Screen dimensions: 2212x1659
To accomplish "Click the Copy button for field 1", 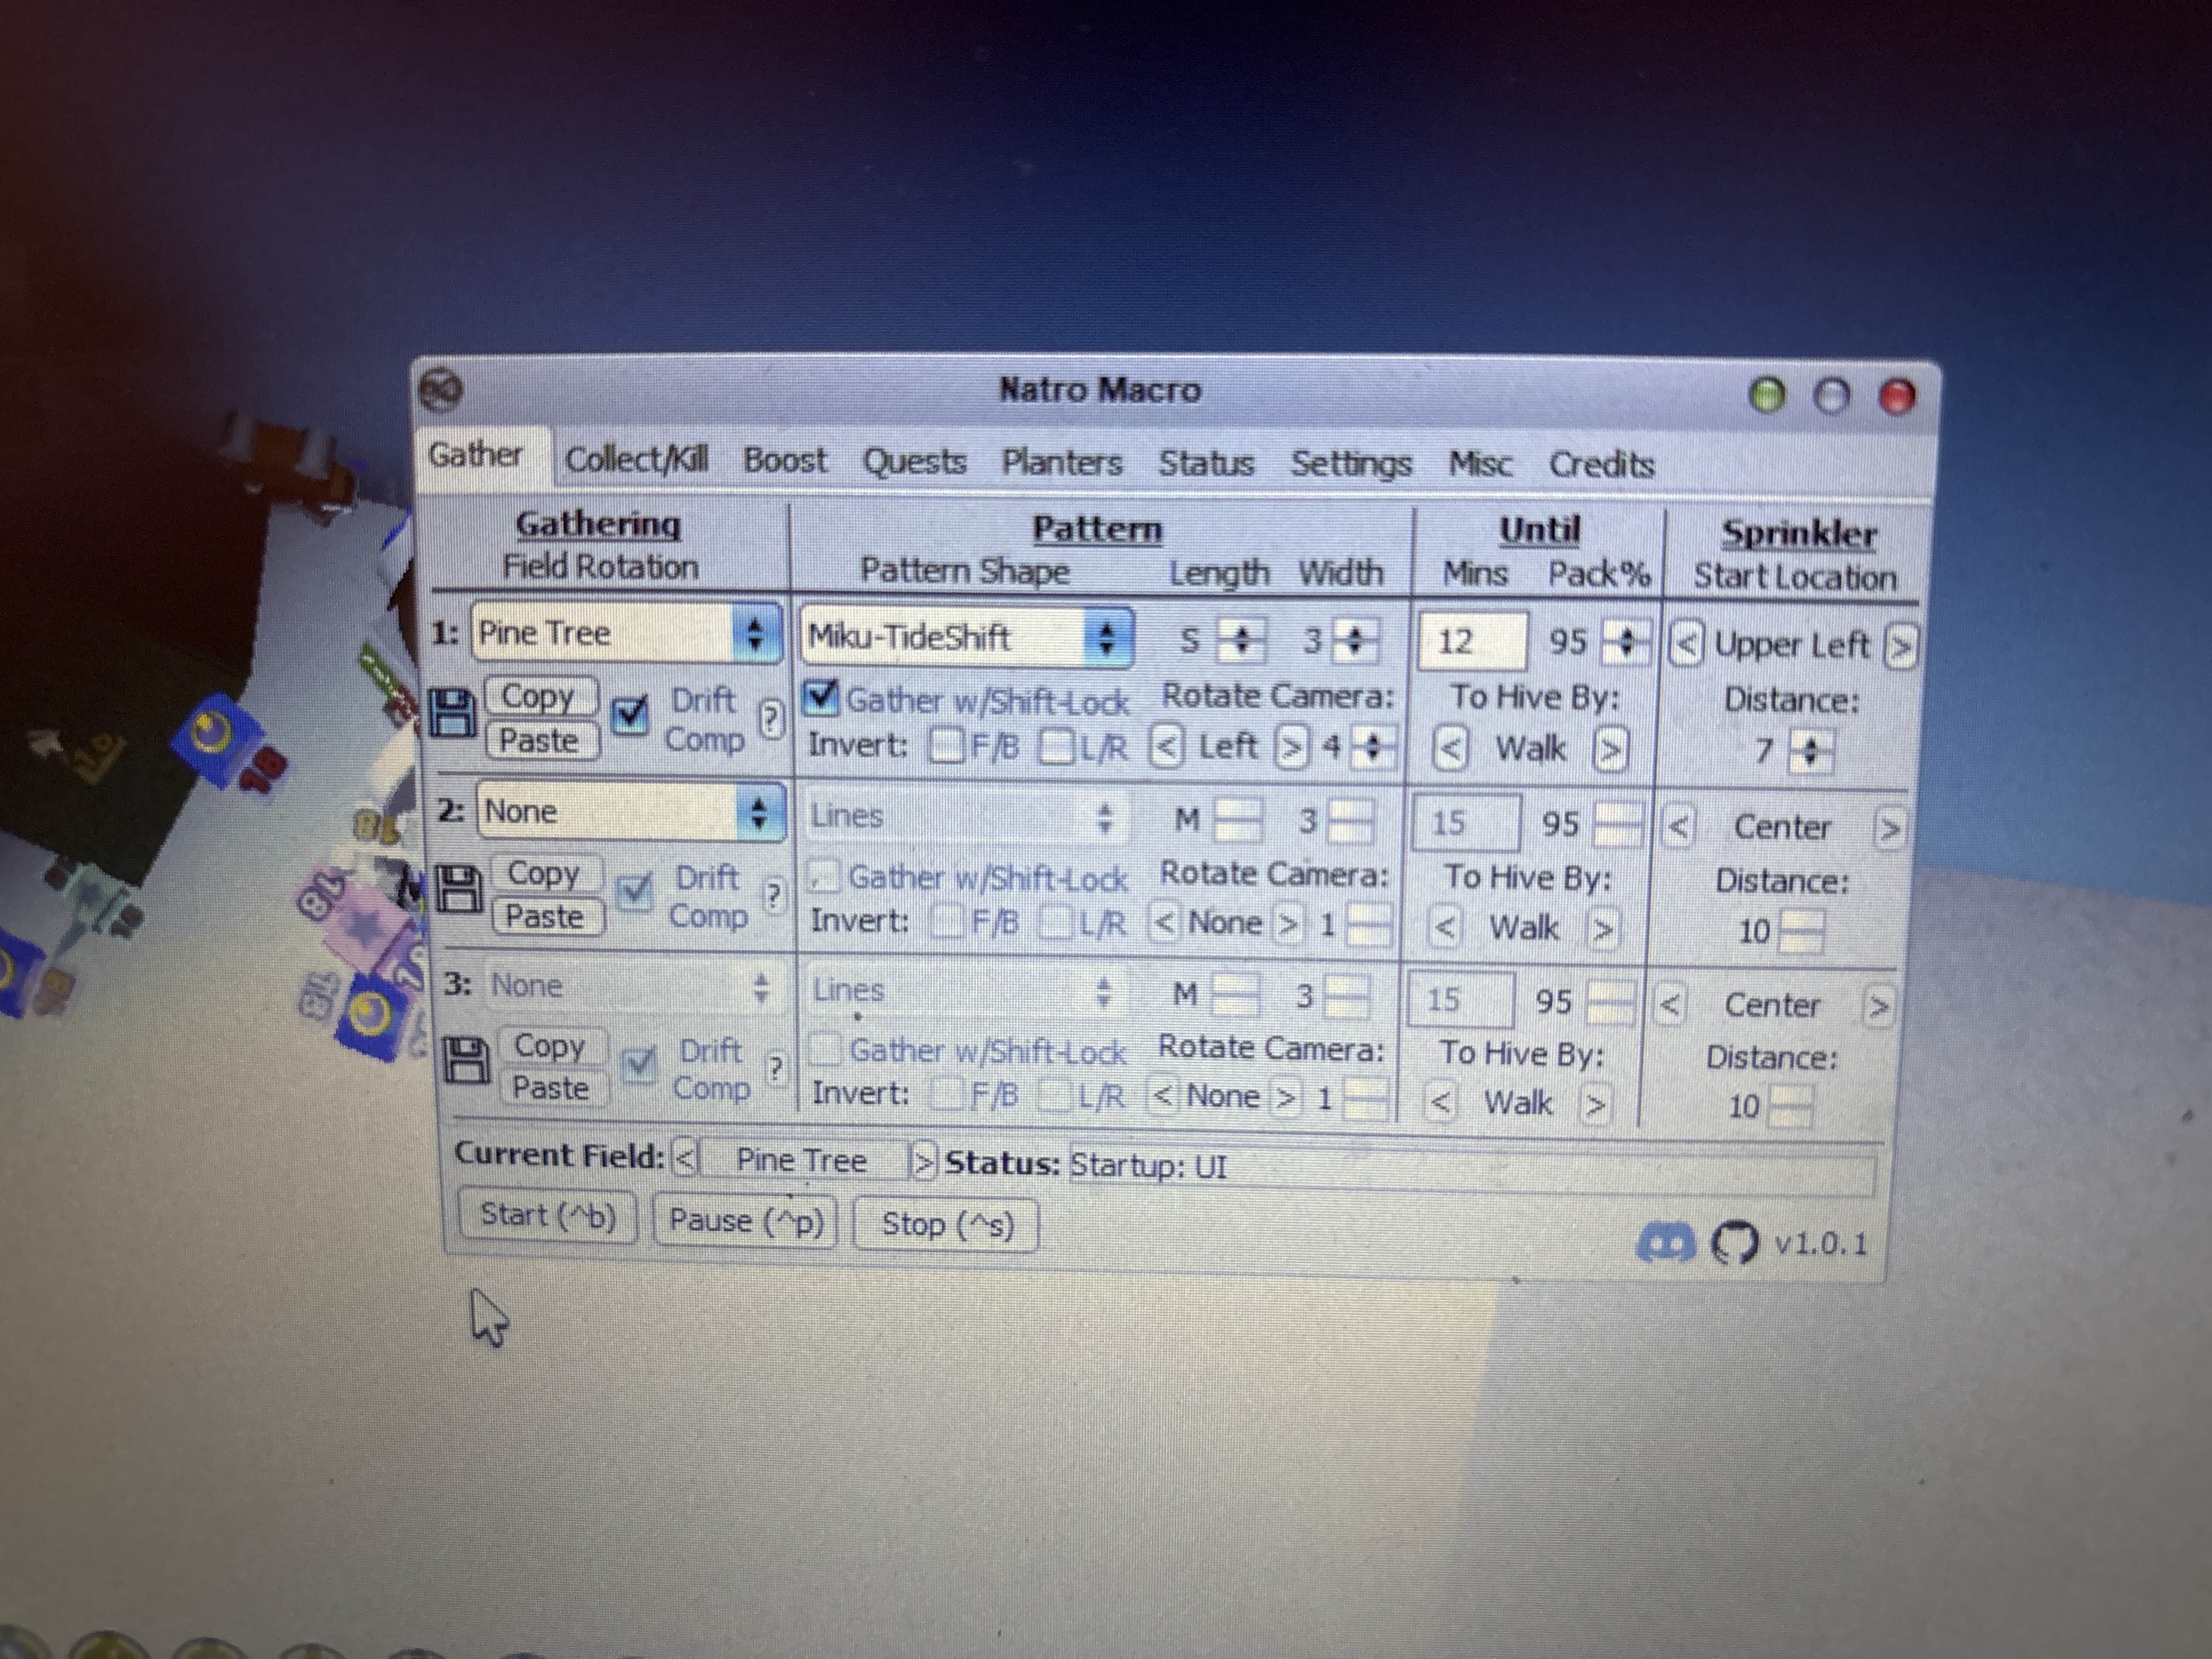I will (539, 696).
